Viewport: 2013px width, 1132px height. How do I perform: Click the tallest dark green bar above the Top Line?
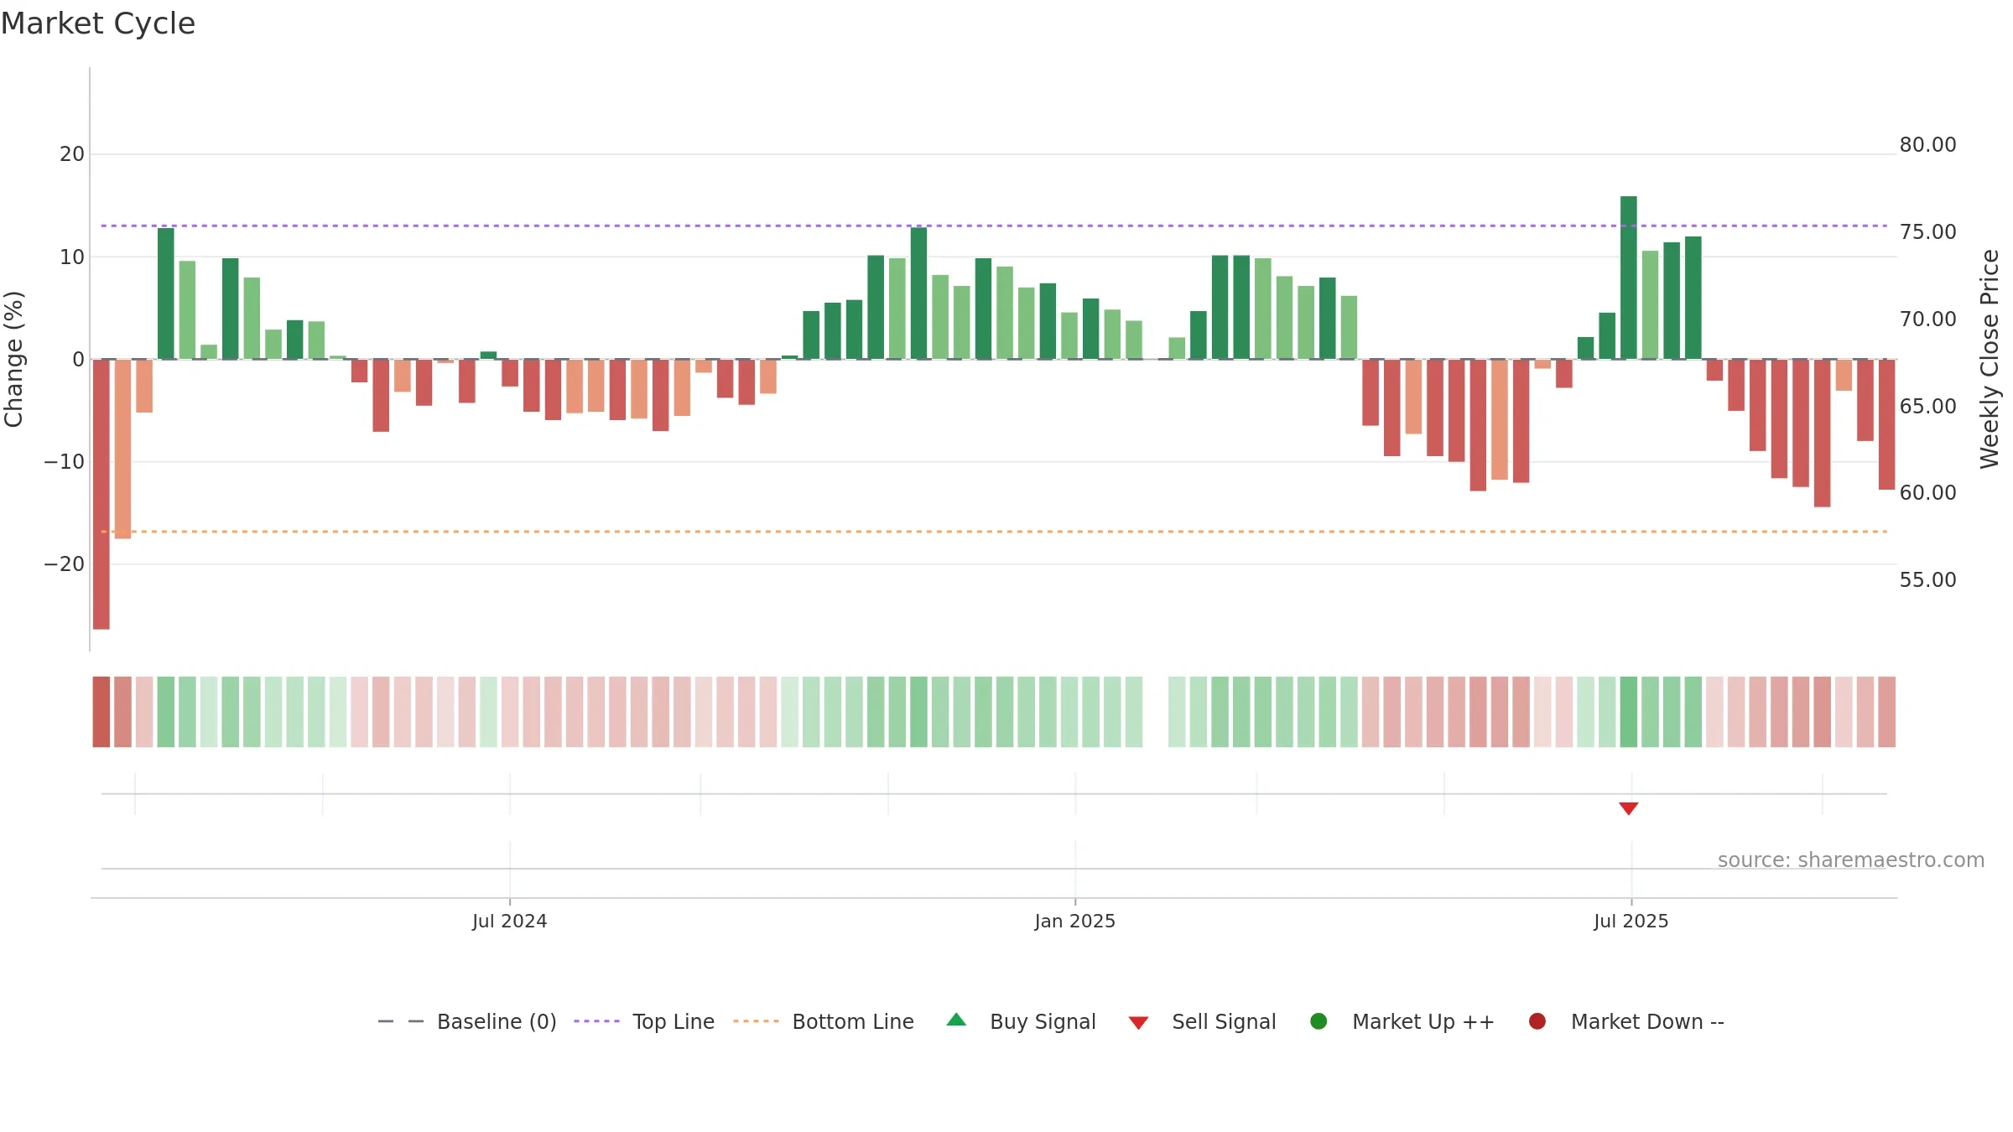[1628, 278]
